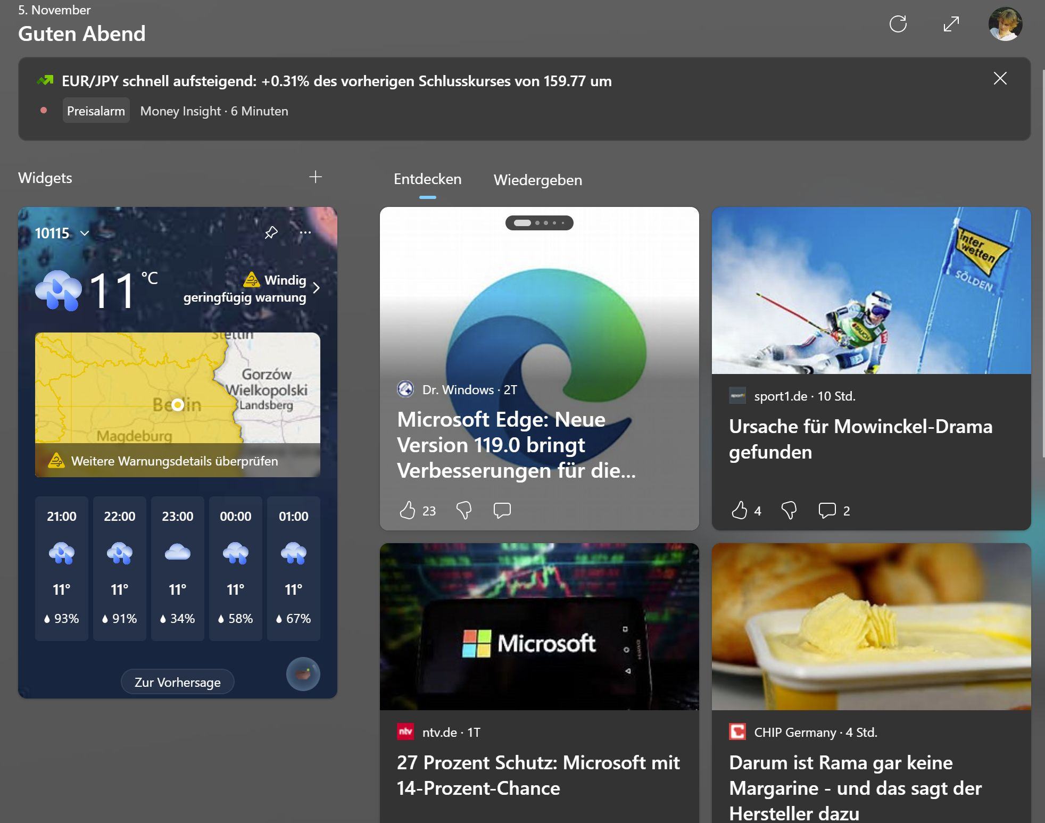Click the current rain cloud weather icon

tap(59, 290)
